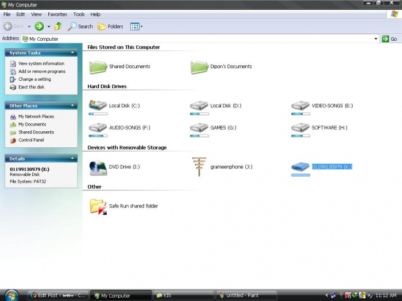Click the 01199130979 (K:) drive label
Viewport: 402px width, 301px height.
click(332, 167)
